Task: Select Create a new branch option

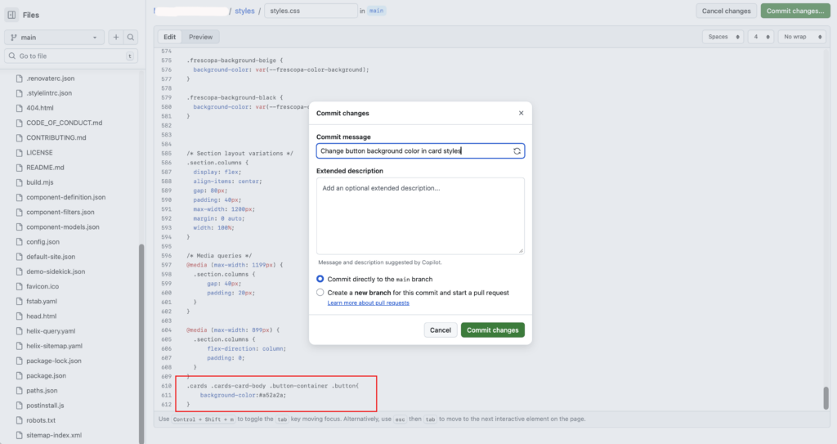Action: [320, 292]
